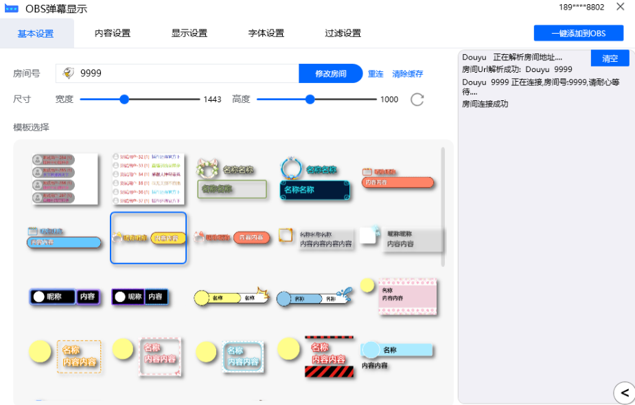Click the Douyu platform icon in room field
Screen dimensions: 635x405
click(x=69, y=73)
